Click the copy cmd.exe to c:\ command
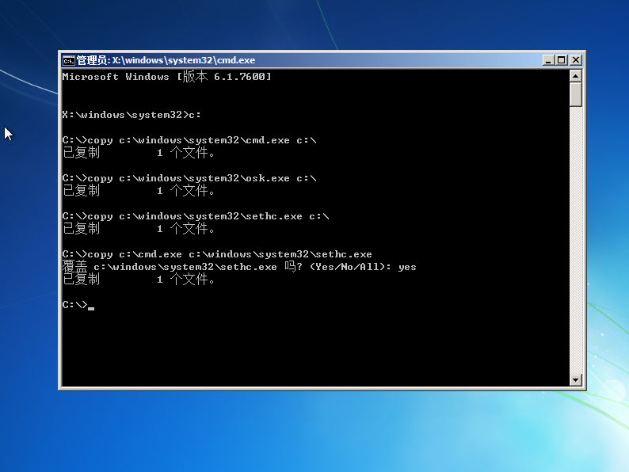629x472 pixels. coord(189,140)
